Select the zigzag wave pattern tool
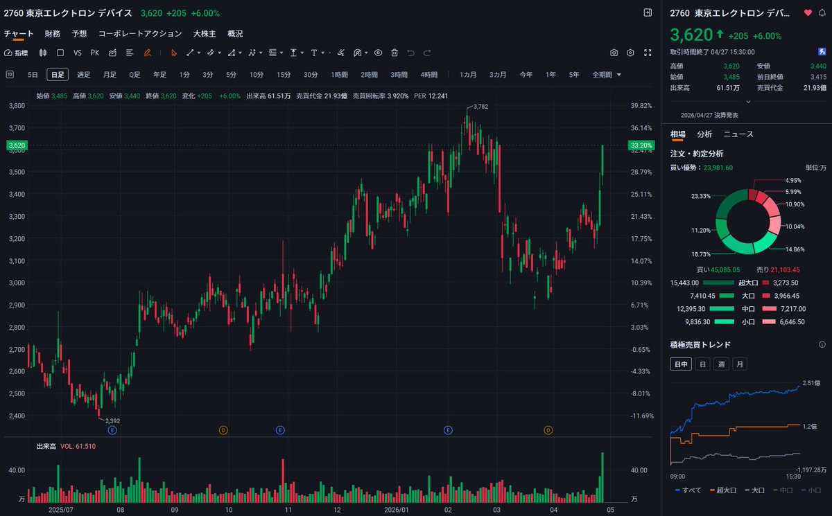832x516 pixels. (x=252, y=53)
